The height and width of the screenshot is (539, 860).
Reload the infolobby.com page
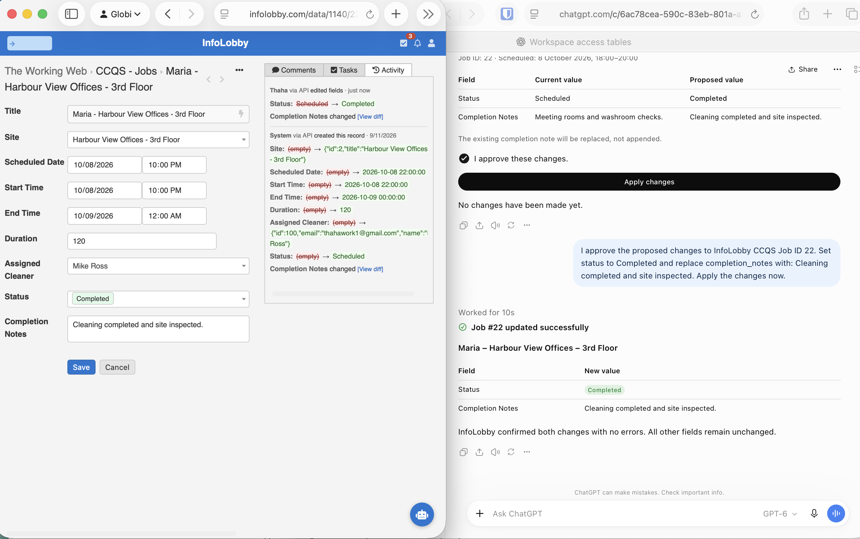(x=370, y=14)
